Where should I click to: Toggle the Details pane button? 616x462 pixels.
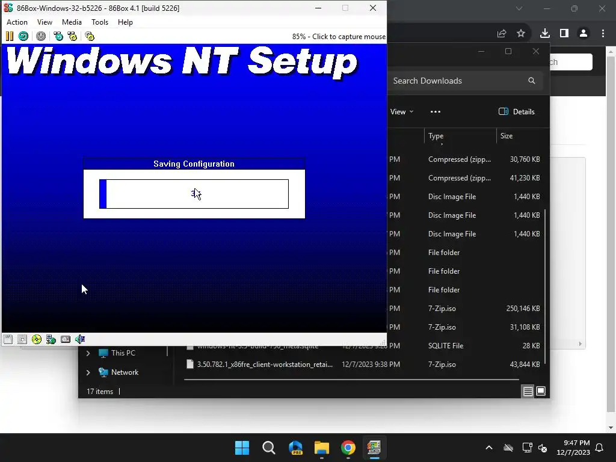pyautogui.click(x=517, y=112)
